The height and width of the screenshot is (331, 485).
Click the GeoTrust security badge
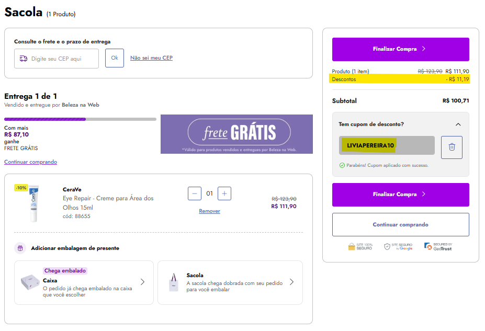tap(438, 246)
